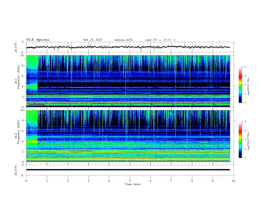The height and width of the screenshot is (203, 263).
Task: Click the color scale bar beside ch.2 spectrogram
Action: [240, 140]
